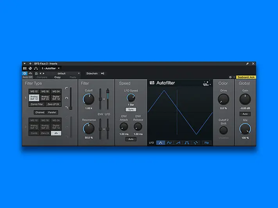Open the Auto: Off automation mode menu
The image size is (278, 208).
pyautogui.click(x=28, y=77)
